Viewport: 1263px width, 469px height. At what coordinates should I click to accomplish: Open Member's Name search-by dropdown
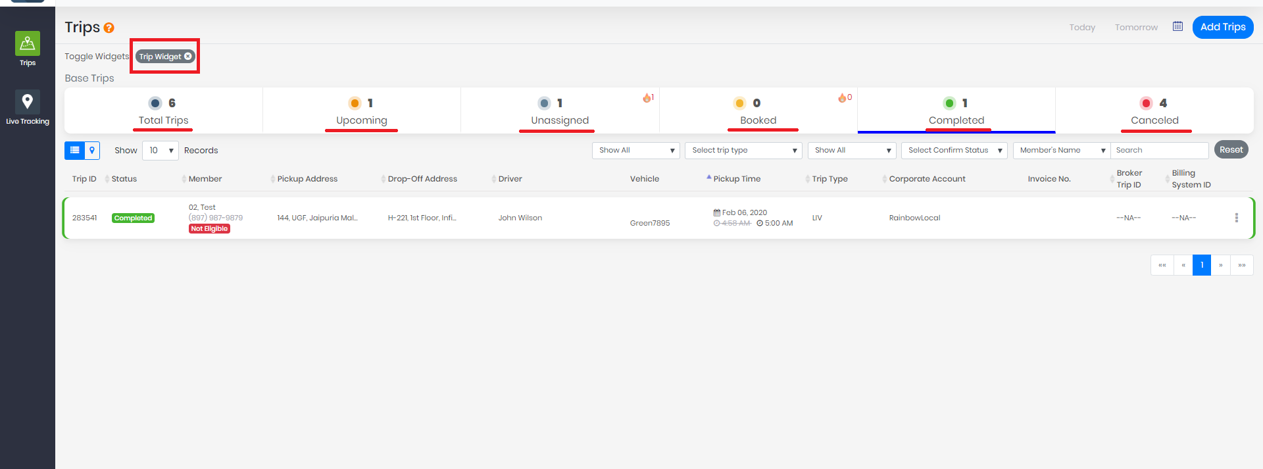click(1062, 151)
